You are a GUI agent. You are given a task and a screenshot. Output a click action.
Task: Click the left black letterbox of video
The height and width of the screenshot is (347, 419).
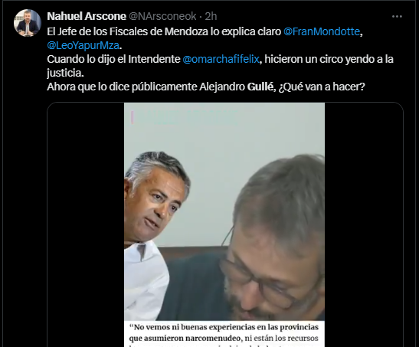click(86, 224)
